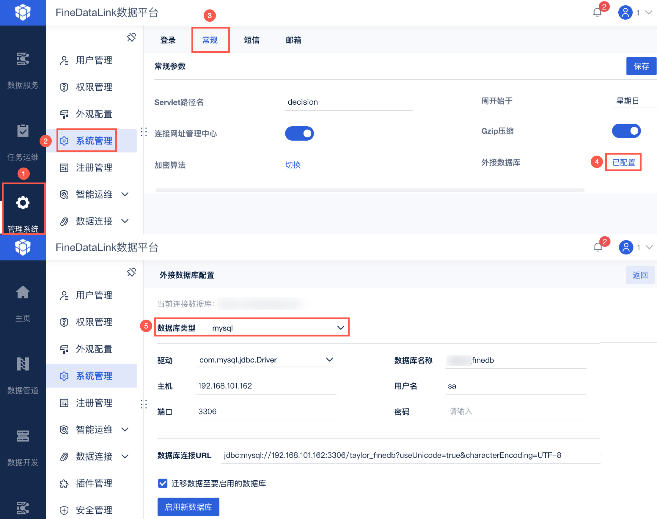
Task: Click 启用新数据库 button
Action: (188, 507)
